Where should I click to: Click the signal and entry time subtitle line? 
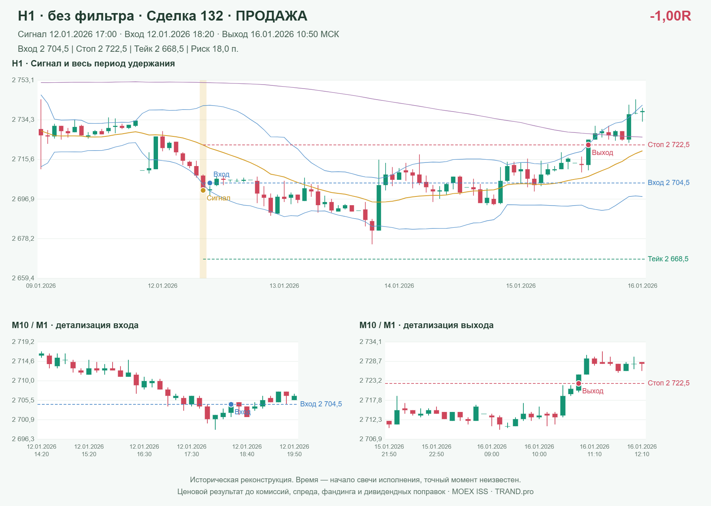[179, 34]
